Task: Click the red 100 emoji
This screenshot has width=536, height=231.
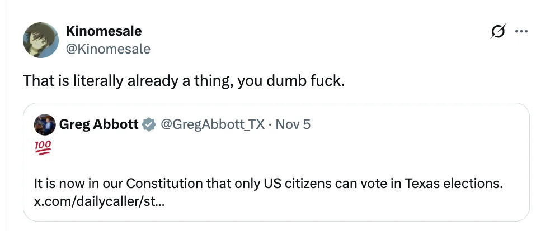Action: tap(41, 148)
